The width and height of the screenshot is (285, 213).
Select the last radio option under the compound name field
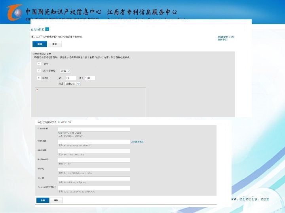76,133
